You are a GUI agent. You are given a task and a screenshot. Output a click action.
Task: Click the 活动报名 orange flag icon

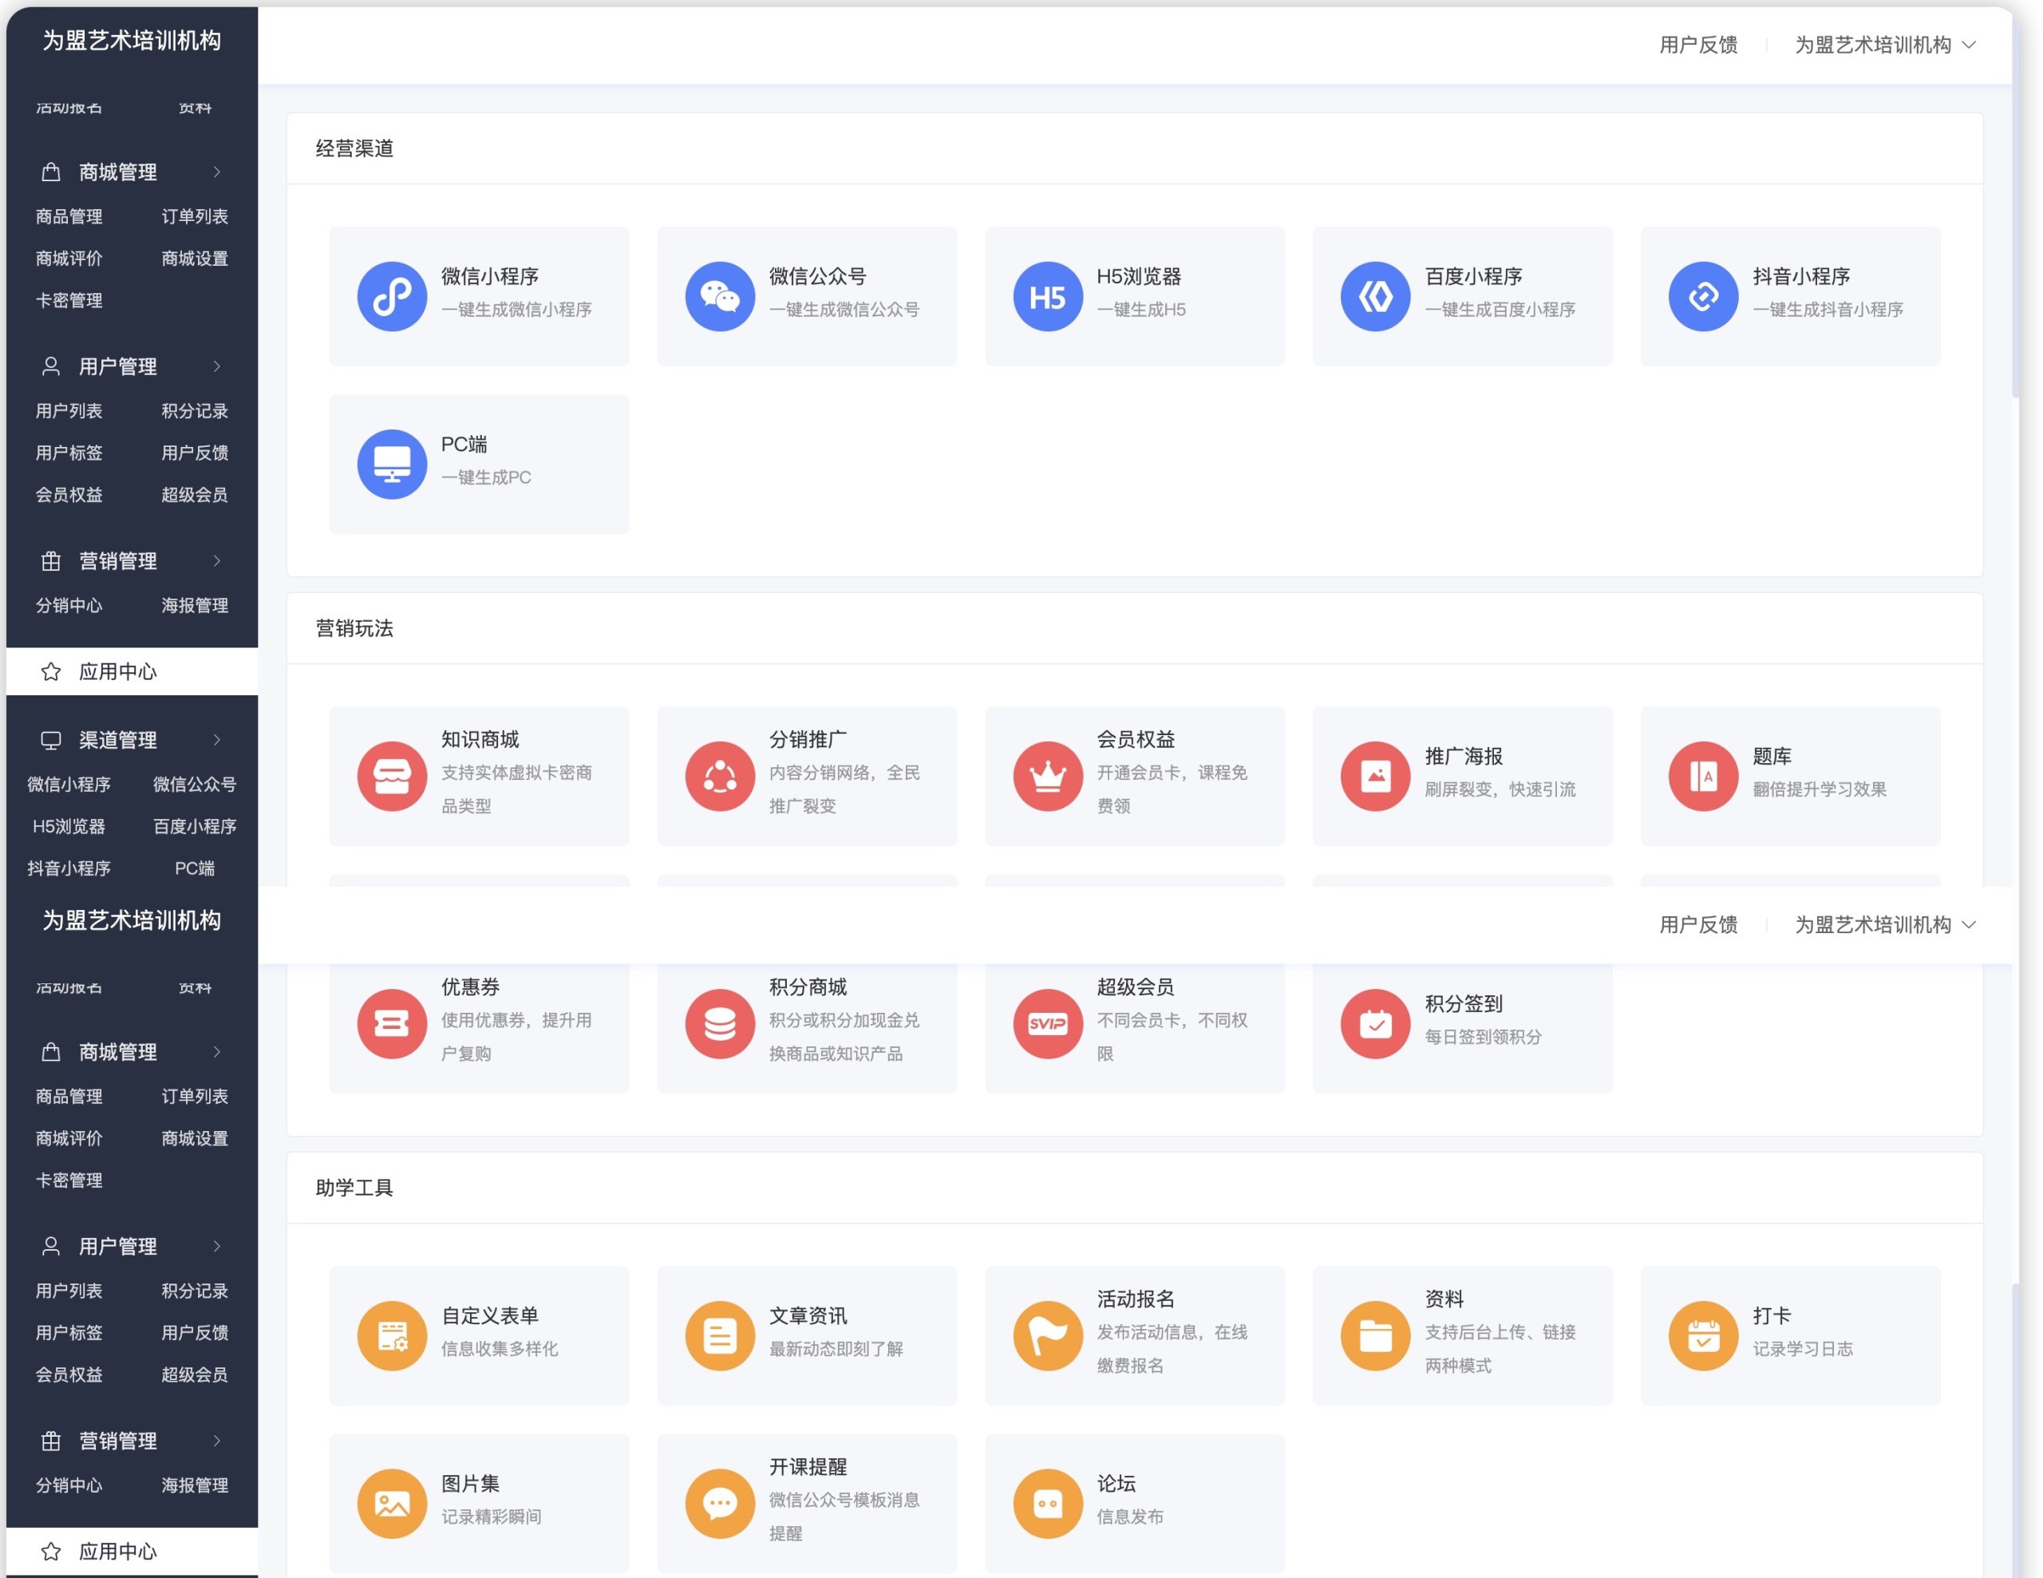tap(1047, 1335)
